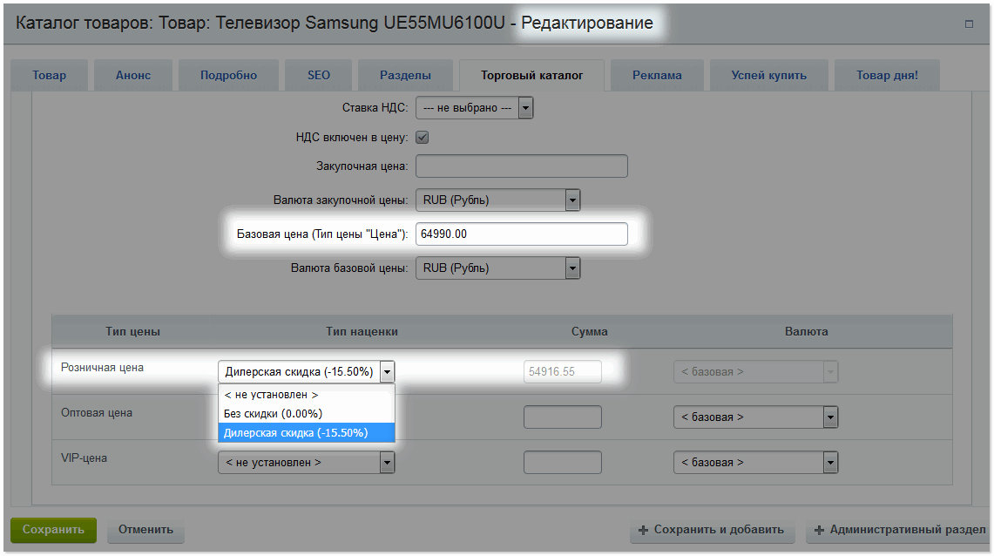Screen dimensions: 994x556
Task: Click the Оптовая цена row label
Action: 97,413
